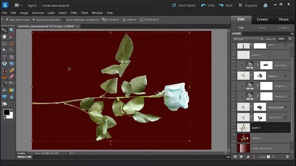
Task: Toggle lock transparent pixels
Action: tap(268, 157)
